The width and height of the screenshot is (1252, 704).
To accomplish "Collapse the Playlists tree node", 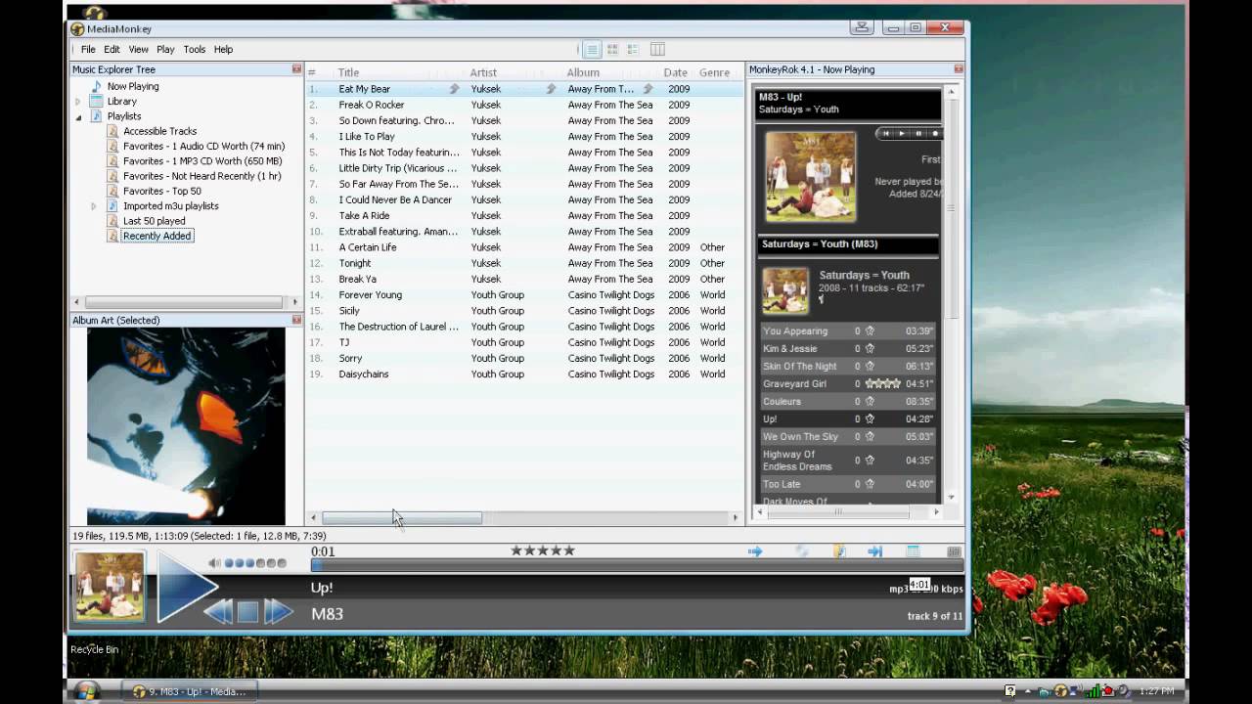I will (x=78, y=116).
